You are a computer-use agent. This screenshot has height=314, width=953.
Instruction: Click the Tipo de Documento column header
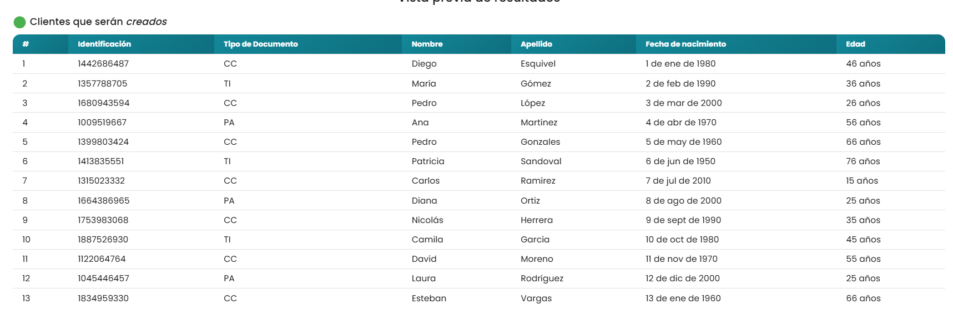point(261,44)
